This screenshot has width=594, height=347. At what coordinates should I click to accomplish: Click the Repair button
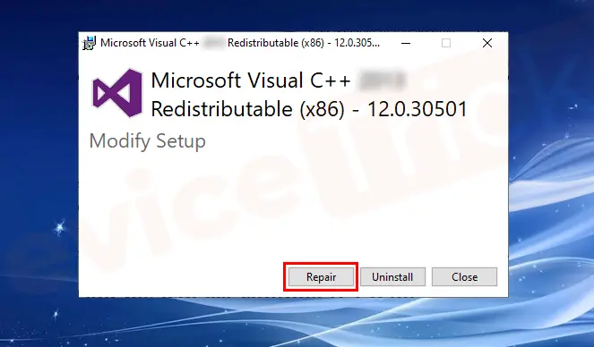tap(321, 277)
